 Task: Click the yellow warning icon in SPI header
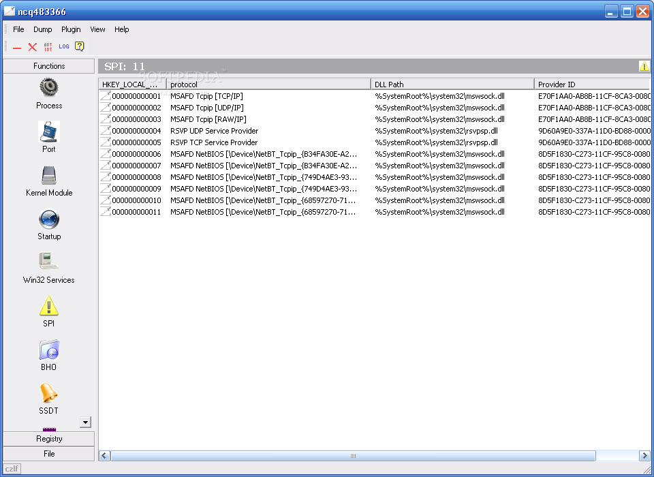644,66
